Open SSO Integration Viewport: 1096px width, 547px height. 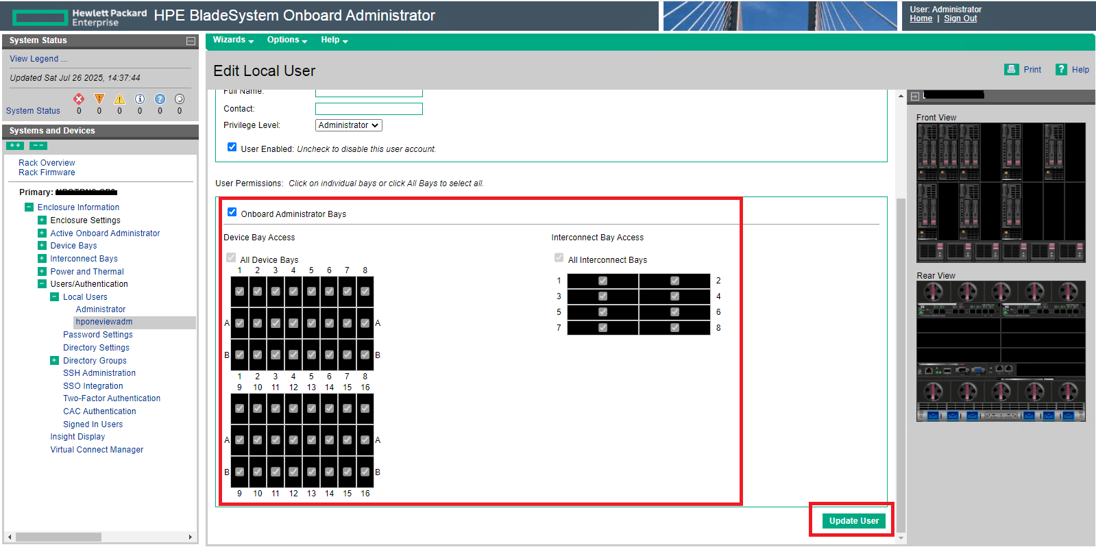93,386
